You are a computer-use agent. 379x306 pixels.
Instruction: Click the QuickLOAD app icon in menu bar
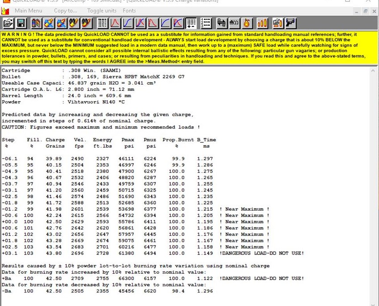point(5,11)
